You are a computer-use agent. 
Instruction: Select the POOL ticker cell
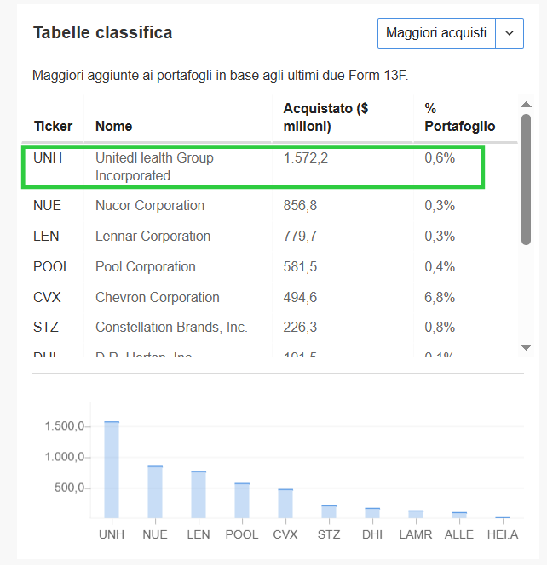[52, 266]
